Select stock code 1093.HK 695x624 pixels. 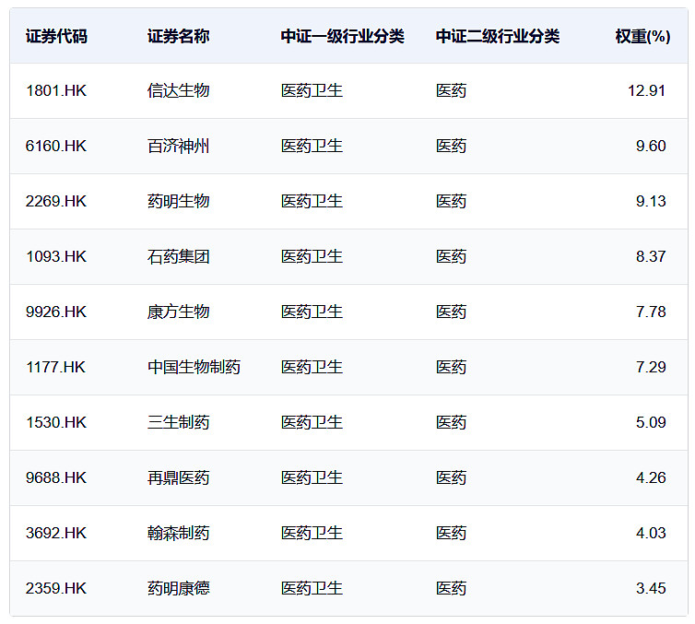pos(56,256)
